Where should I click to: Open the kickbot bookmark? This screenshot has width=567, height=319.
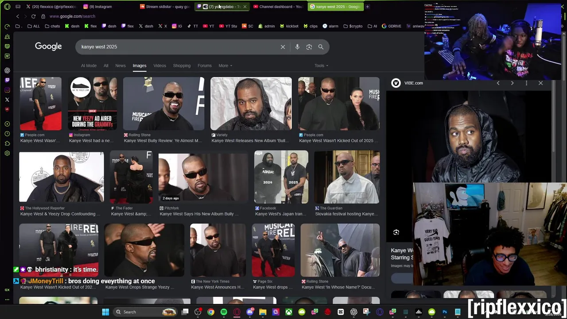[x=289, y=26]
